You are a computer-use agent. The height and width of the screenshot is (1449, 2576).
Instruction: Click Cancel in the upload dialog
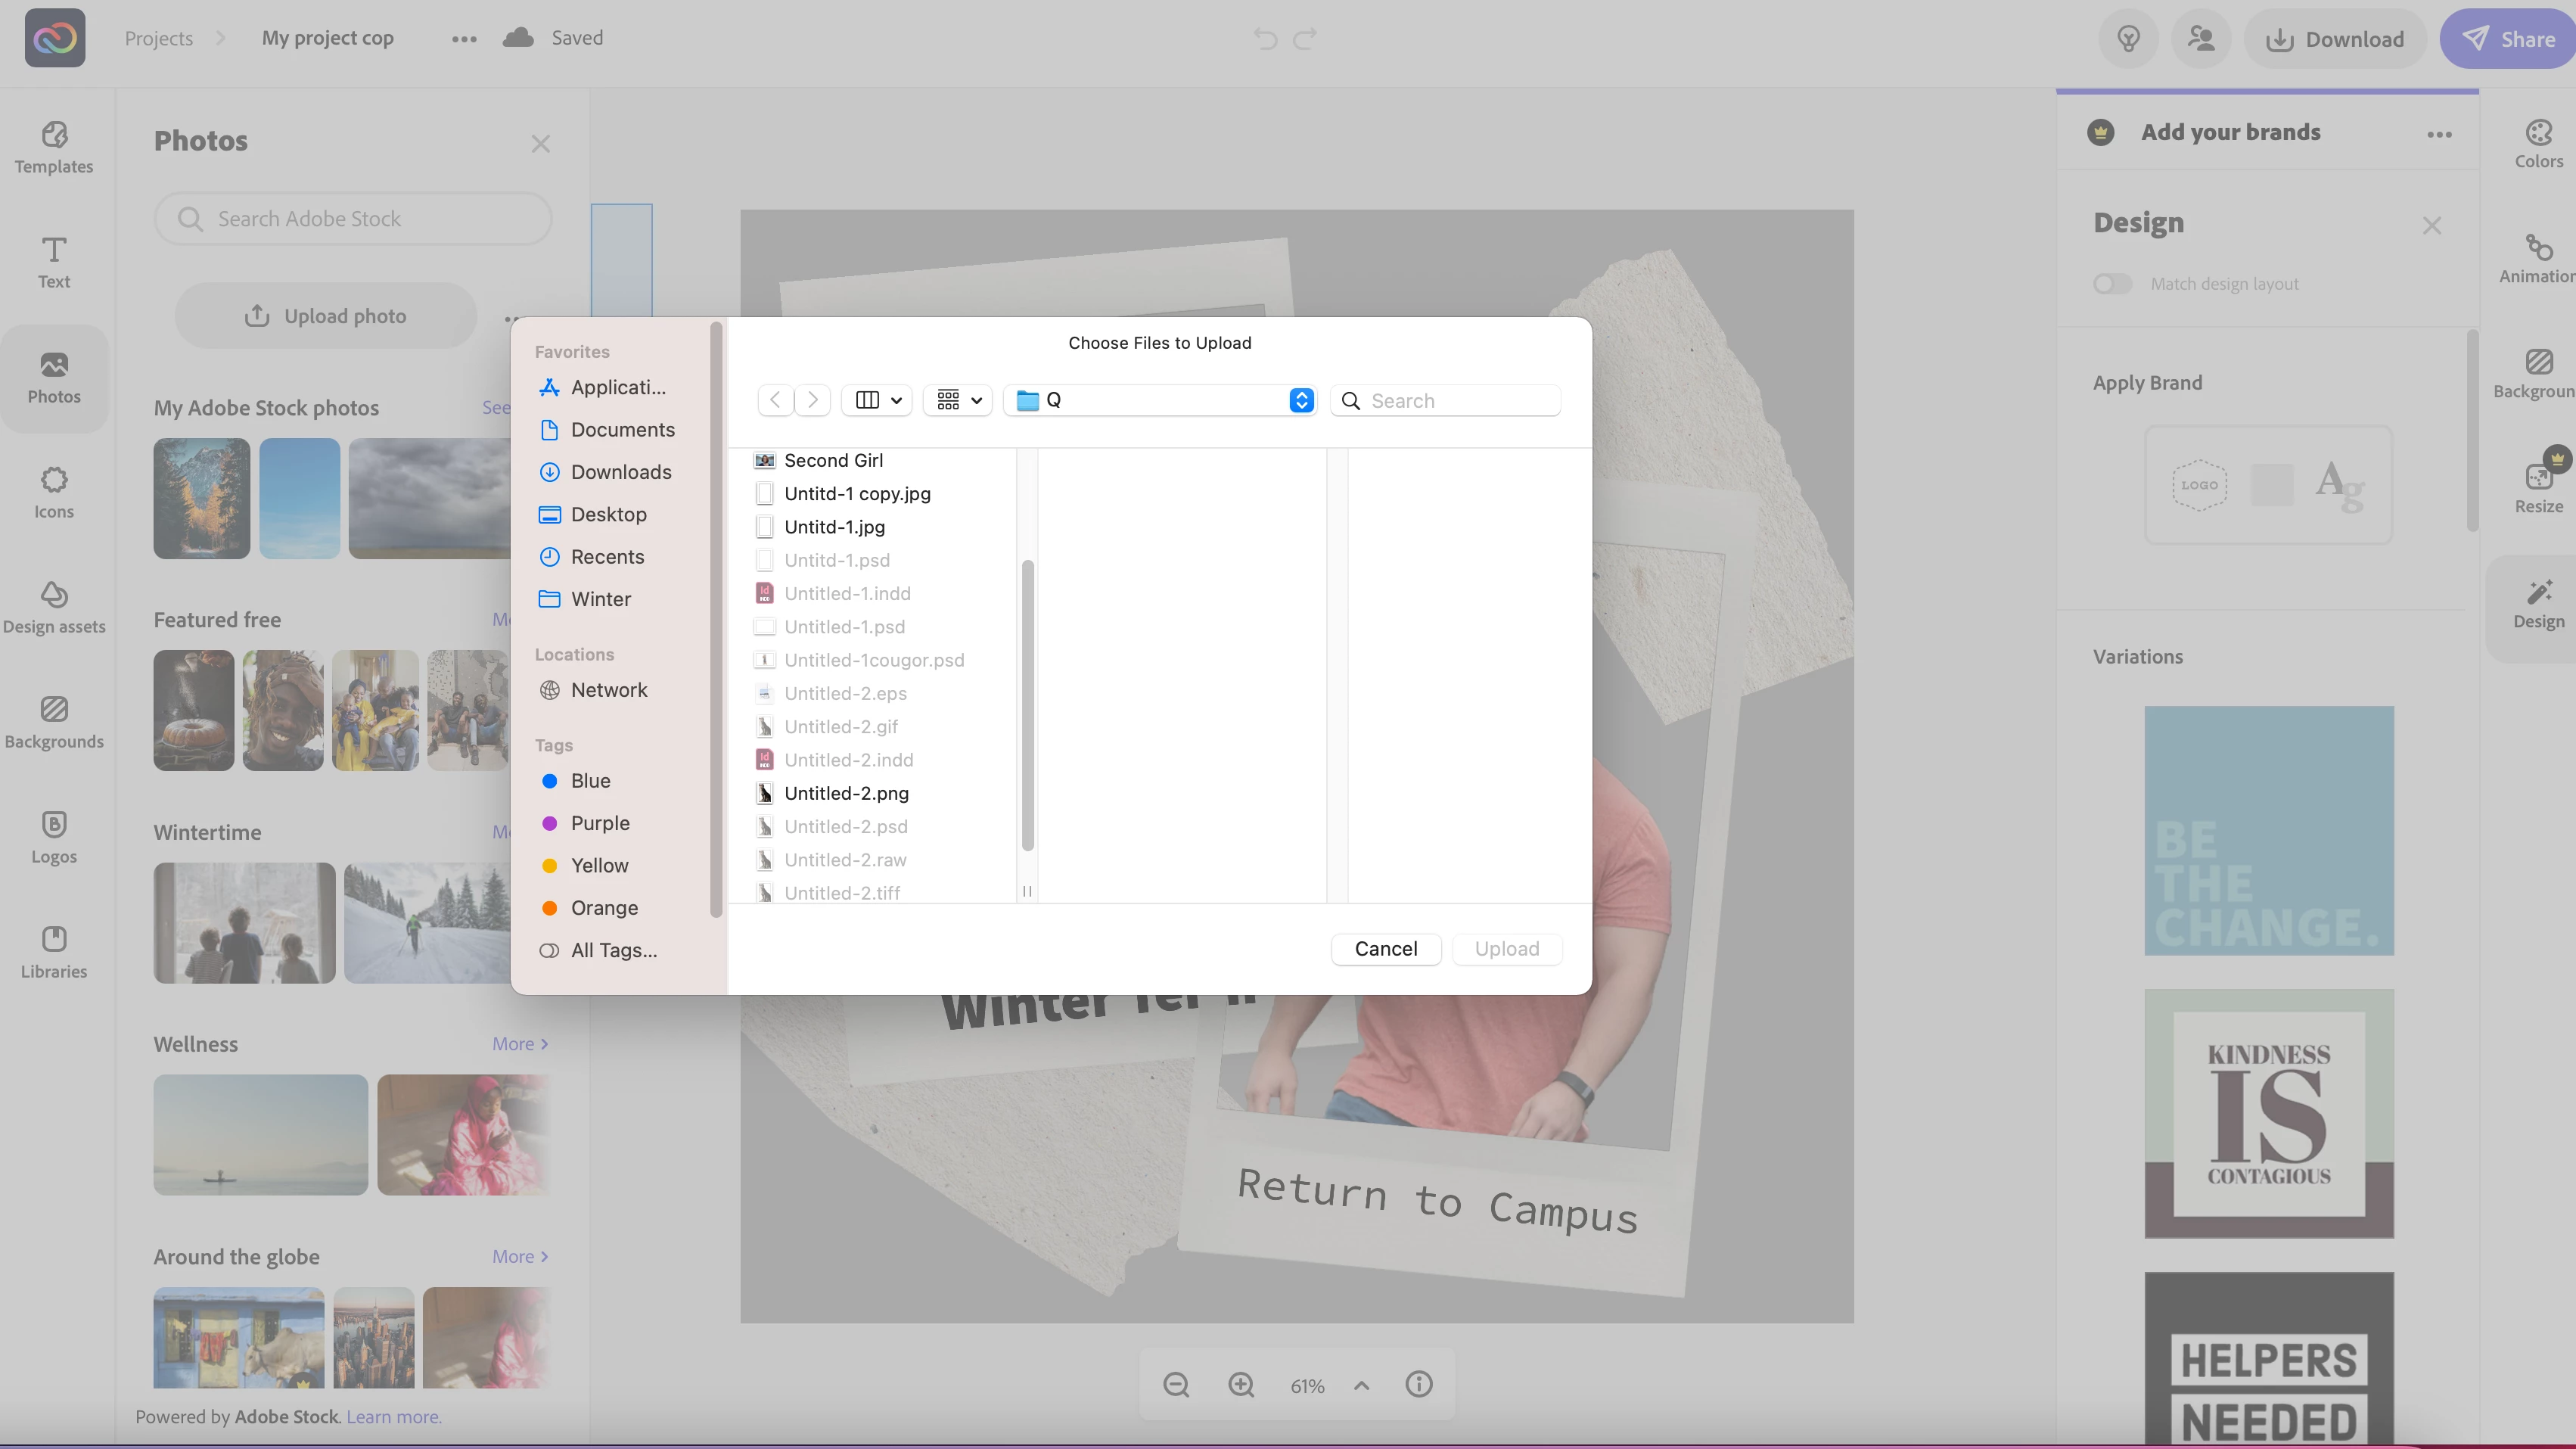1385,949
